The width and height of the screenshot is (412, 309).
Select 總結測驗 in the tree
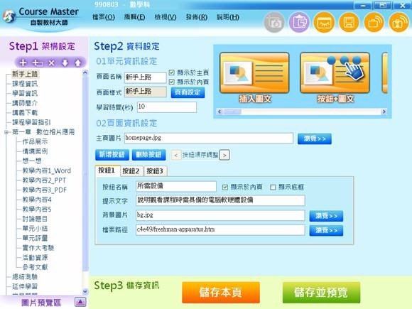click(x=25, y=277)
